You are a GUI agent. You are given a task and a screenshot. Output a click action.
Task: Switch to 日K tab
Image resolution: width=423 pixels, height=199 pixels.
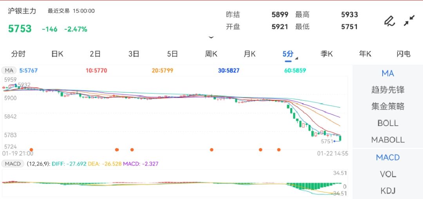coord(57,54)
